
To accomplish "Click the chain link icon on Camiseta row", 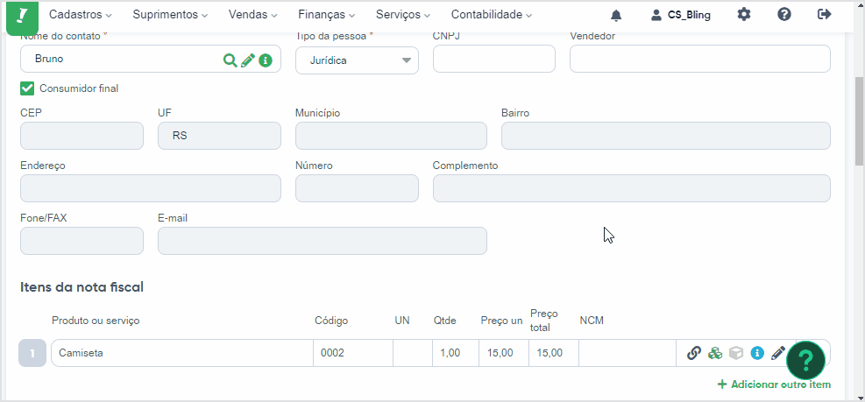I will pos(694,353).
